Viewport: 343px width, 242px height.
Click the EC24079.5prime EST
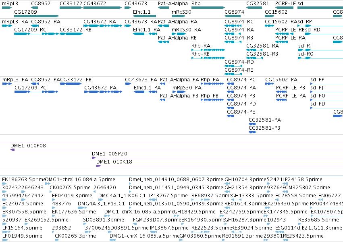pyautogui.click(x=5, y=208)
